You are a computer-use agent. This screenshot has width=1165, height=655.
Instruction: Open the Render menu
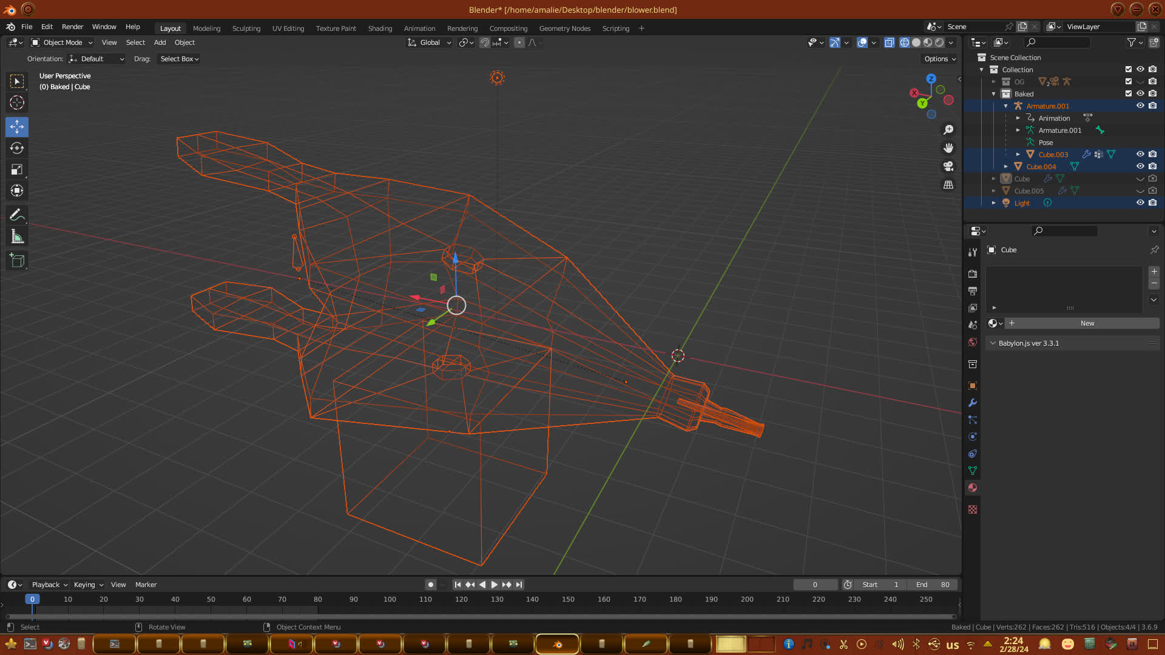point(72,27)
